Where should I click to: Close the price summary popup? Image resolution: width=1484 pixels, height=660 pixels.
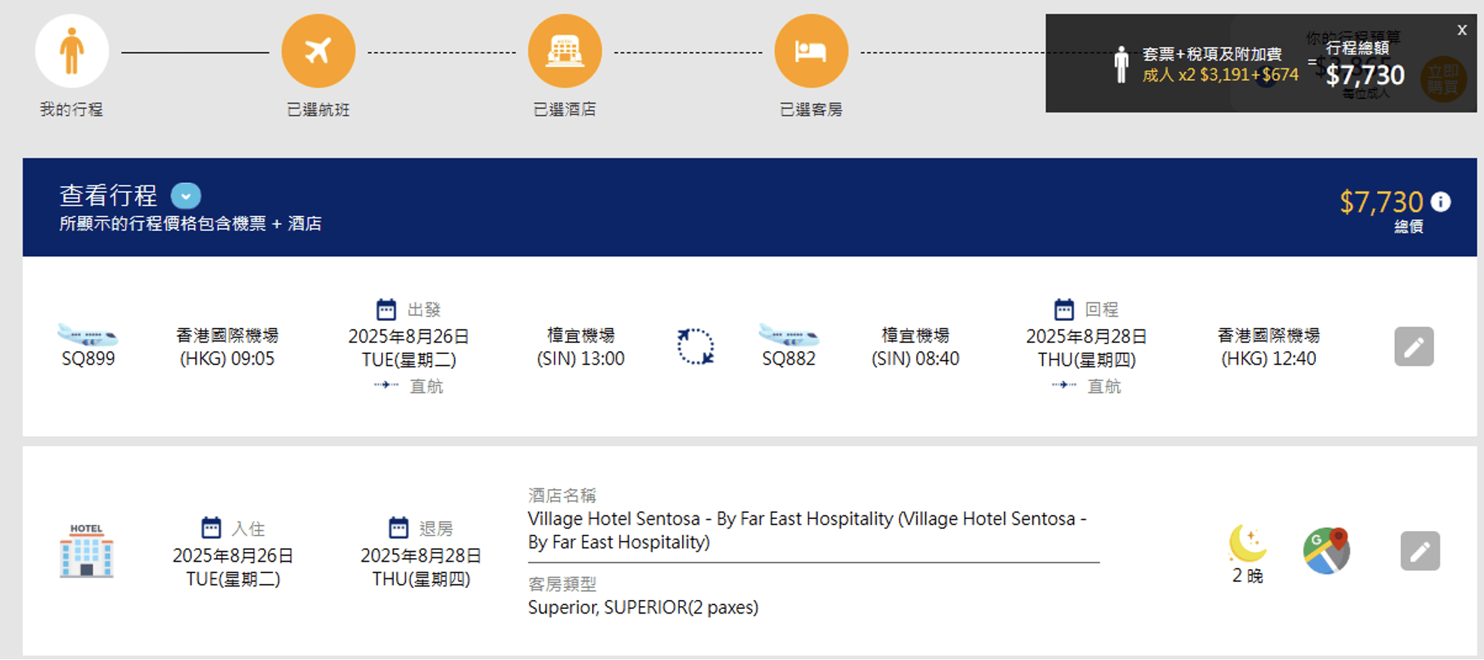coord(1461,30)
